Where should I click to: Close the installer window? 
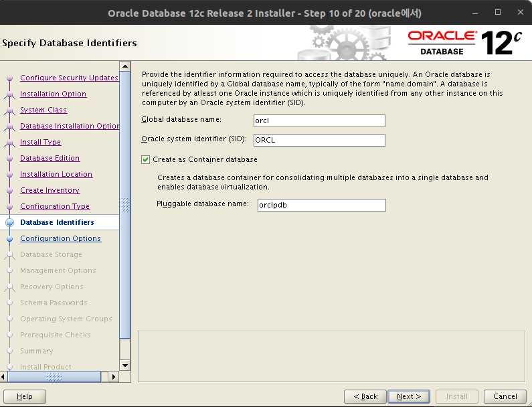coord(521,12)
